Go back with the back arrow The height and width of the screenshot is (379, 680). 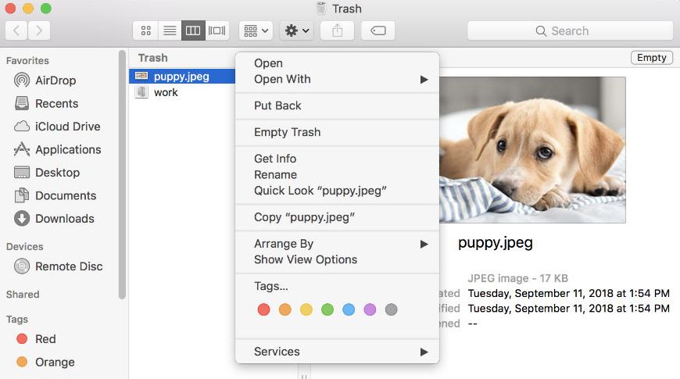(x=17, y=30)
